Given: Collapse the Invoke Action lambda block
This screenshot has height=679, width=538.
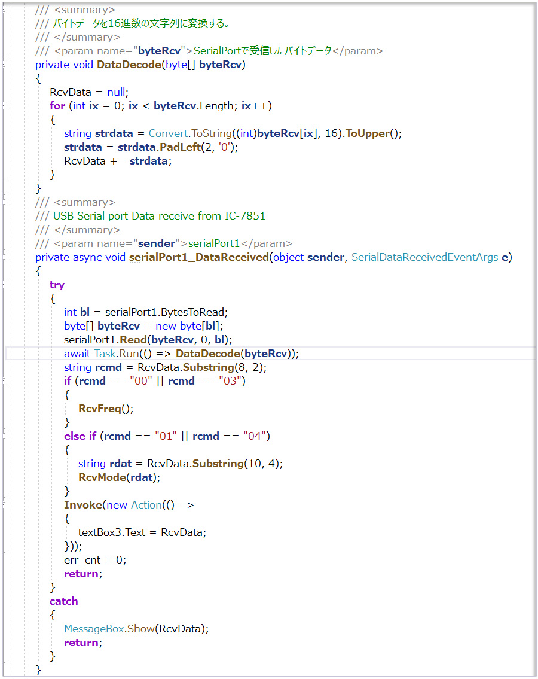Looking at the screenshot, I should point(4,505).
